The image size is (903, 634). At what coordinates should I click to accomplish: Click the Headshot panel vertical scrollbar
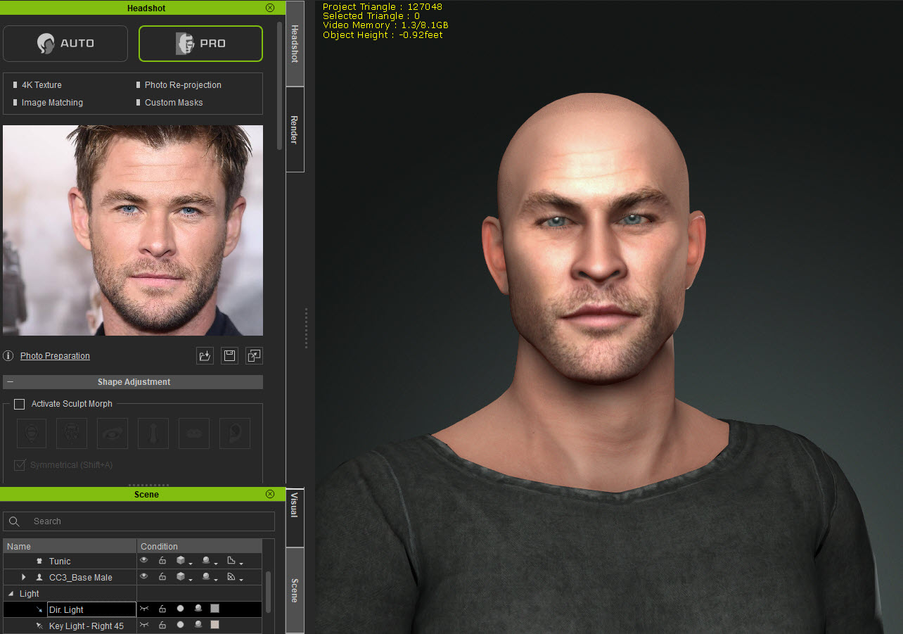(x=279, y=84)
